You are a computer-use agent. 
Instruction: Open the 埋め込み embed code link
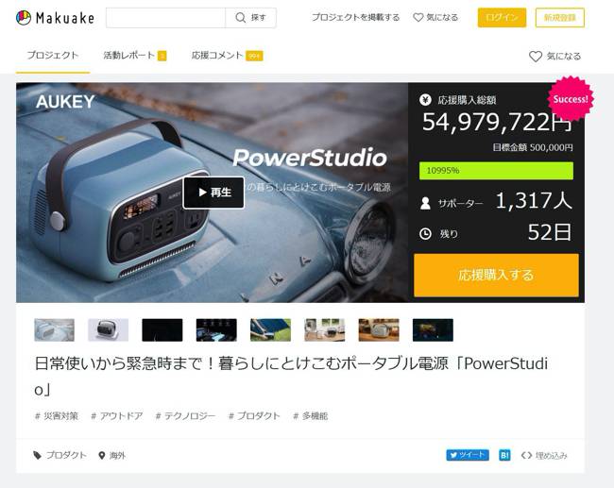coord(544,455)
